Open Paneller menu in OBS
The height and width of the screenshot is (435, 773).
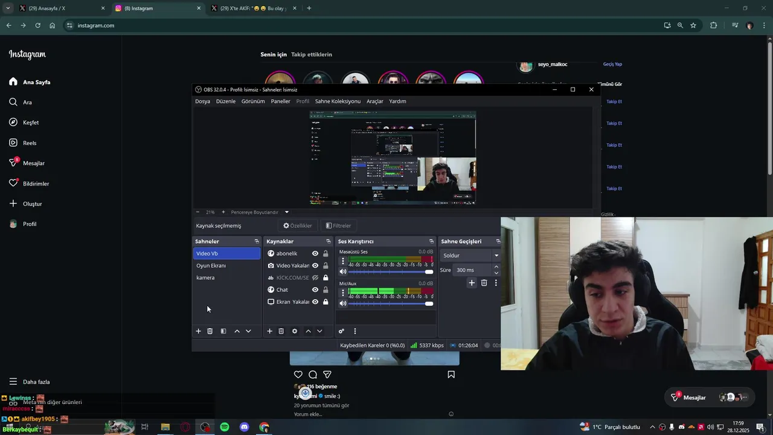click(x=280, y=101)
